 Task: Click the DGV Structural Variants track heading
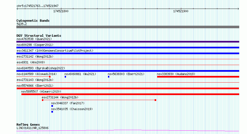pyautogui.click(x=39, y=36)
